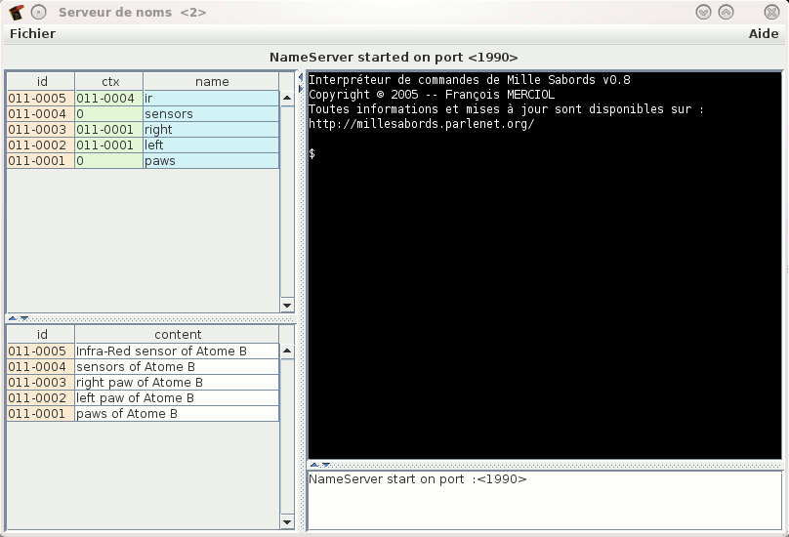
Task: Select id '011-0001' in the names table
Action: pyautogui.click(x=41, y=160)
